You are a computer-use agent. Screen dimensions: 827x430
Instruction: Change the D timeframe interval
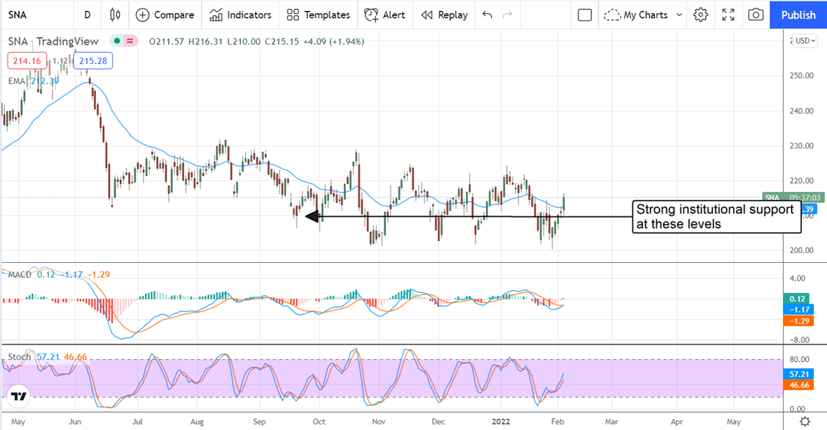click(87, 14)
